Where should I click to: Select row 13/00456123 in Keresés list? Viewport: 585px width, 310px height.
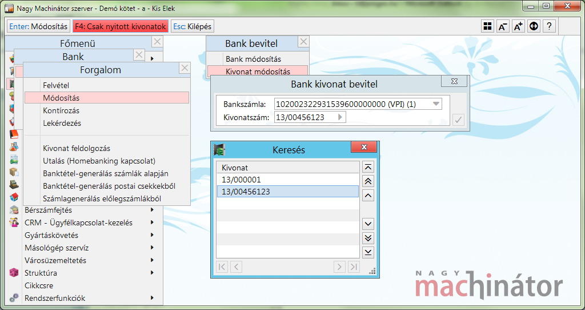coord(288,192)
